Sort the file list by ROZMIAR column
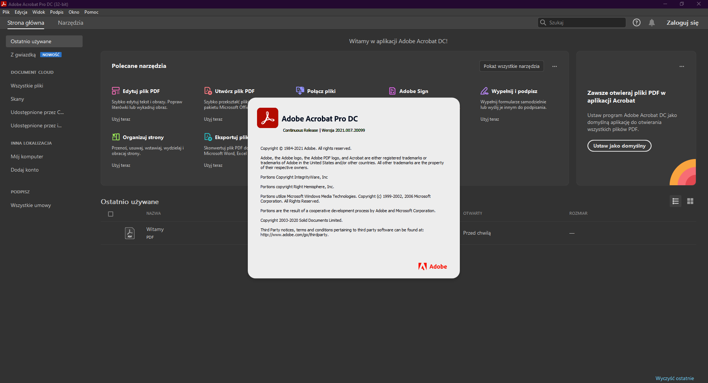Viewport: 708px width, 383px height. [x=578, y=213]
